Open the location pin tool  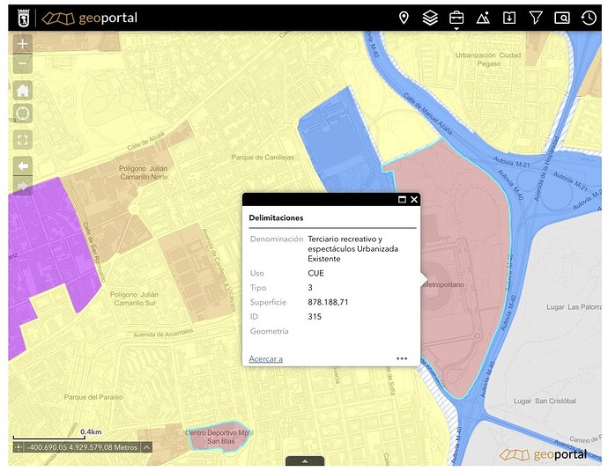[404, 18]
